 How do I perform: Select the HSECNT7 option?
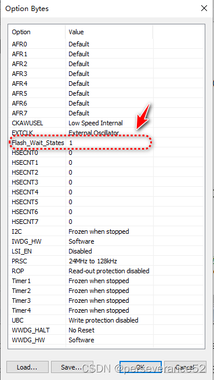coord(25,222)
